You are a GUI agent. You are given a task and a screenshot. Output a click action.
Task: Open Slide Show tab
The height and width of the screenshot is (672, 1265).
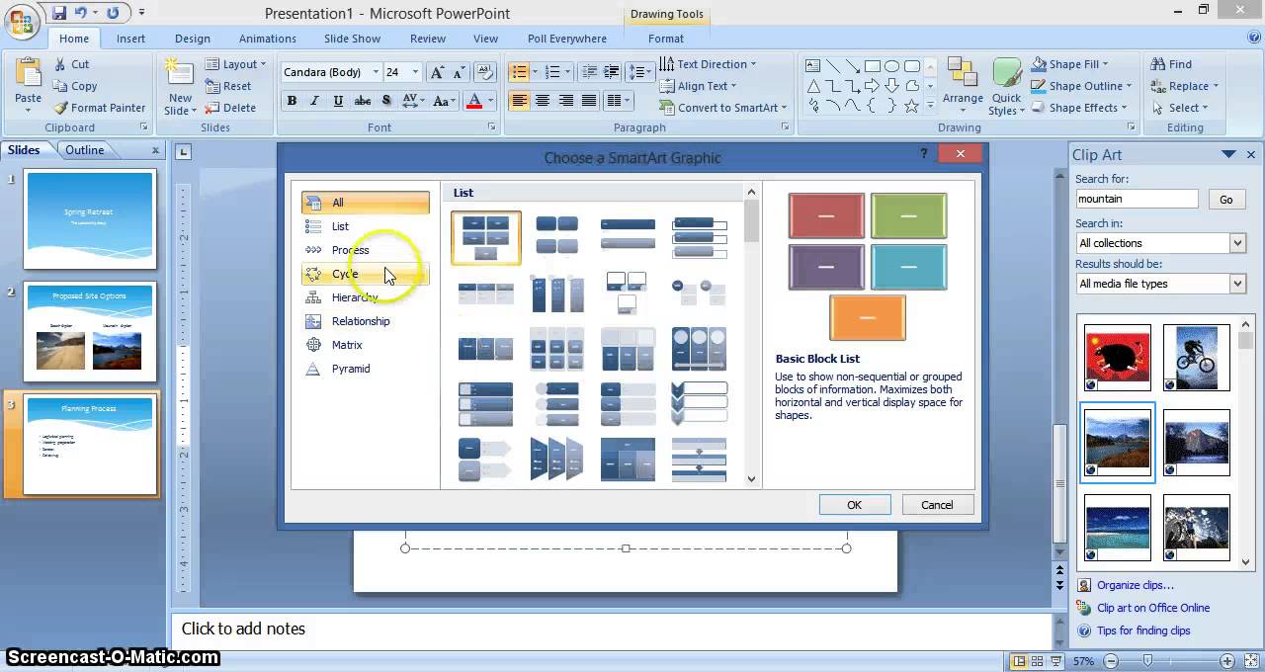pyautogui.click(x=352, y=39)
